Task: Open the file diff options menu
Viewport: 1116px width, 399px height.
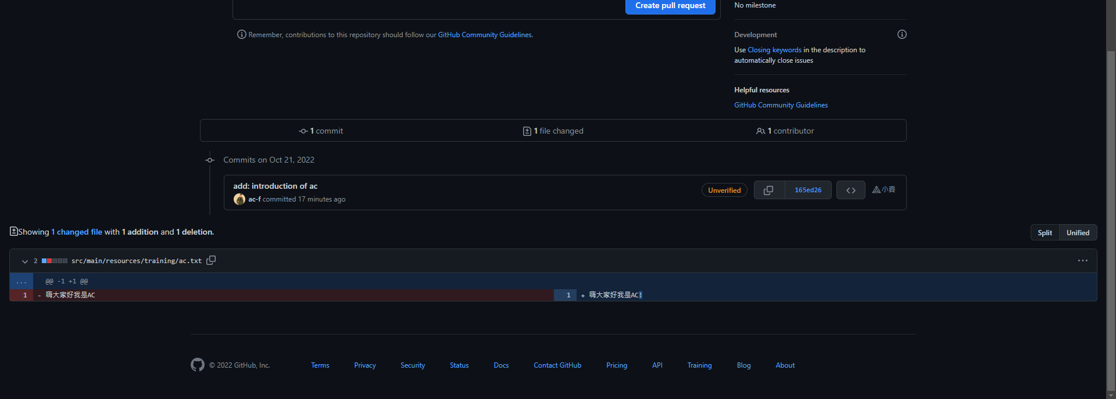Action: [x=1082, y=261]
